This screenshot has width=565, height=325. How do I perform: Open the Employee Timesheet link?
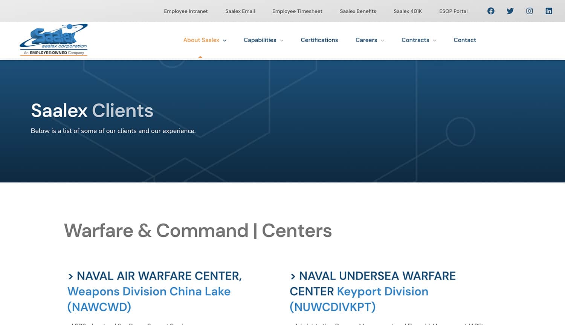(297, 11)
